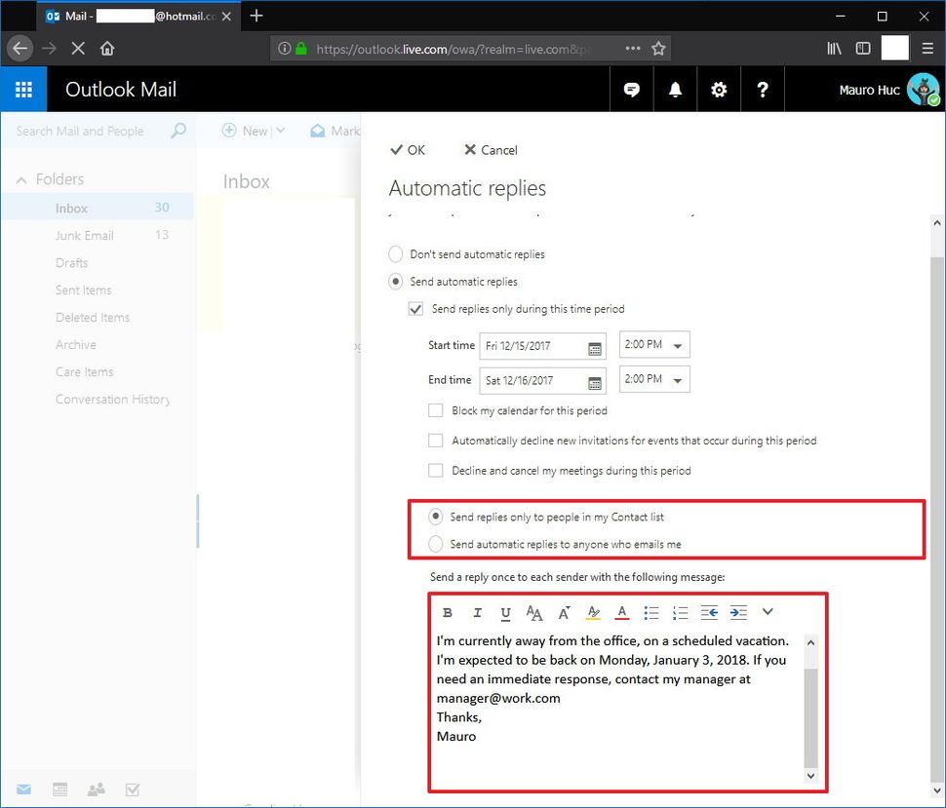Select replies only to Contact list
Image resolution: width=946 pixels, height=808 pixels.
pyautogui.click(x=436, y=517)
